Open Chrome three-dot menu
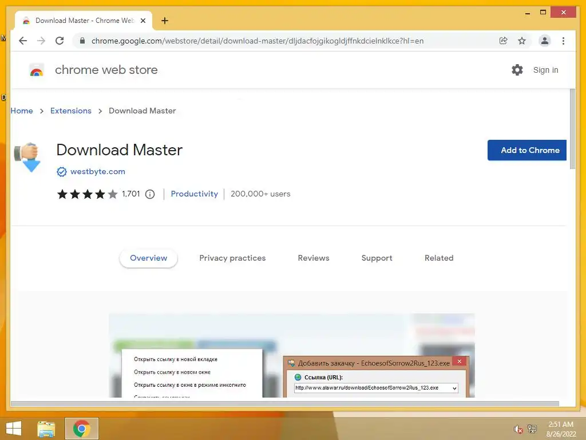This screenshot has height=440, width=586. click(x=563, y=41)
